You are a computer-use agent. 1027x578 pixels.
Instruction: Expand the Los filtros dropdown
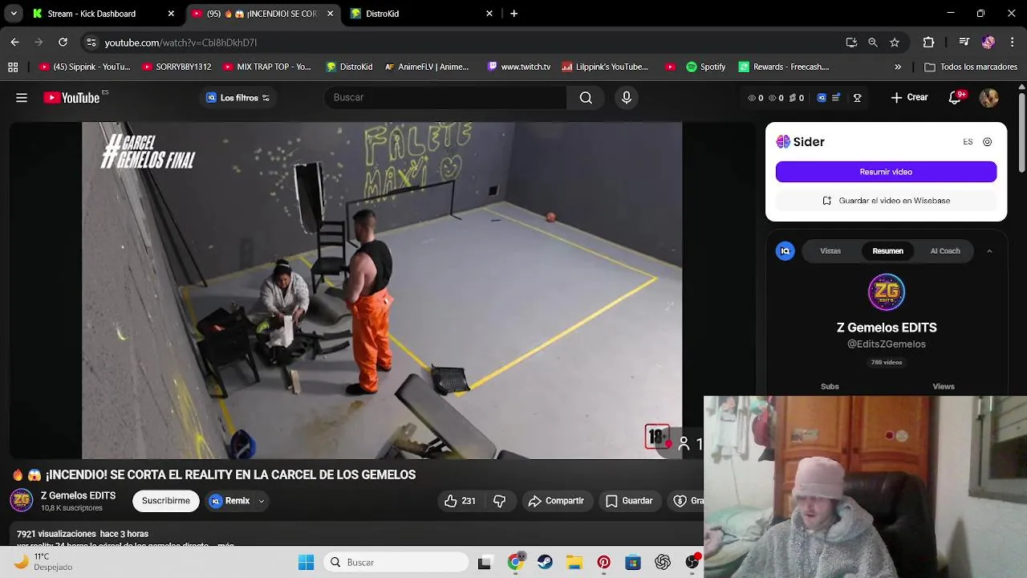238,98
